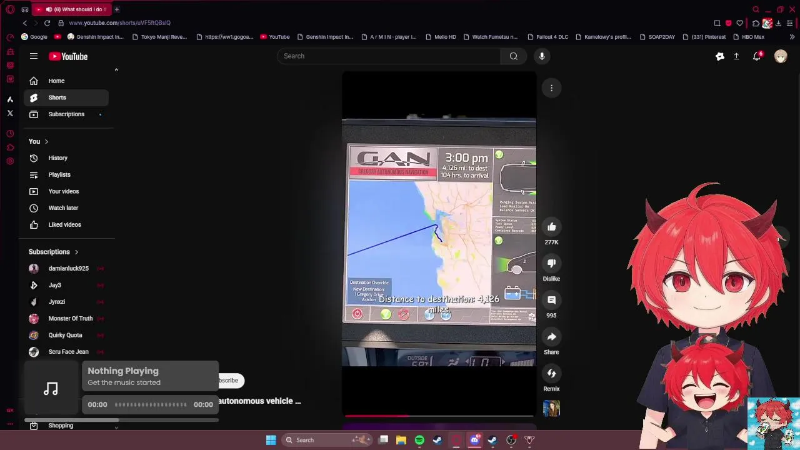Open X (Twitter) in the Opera sidebar
The height and width of the screenshot is (450, 800).
pos(10,113)
